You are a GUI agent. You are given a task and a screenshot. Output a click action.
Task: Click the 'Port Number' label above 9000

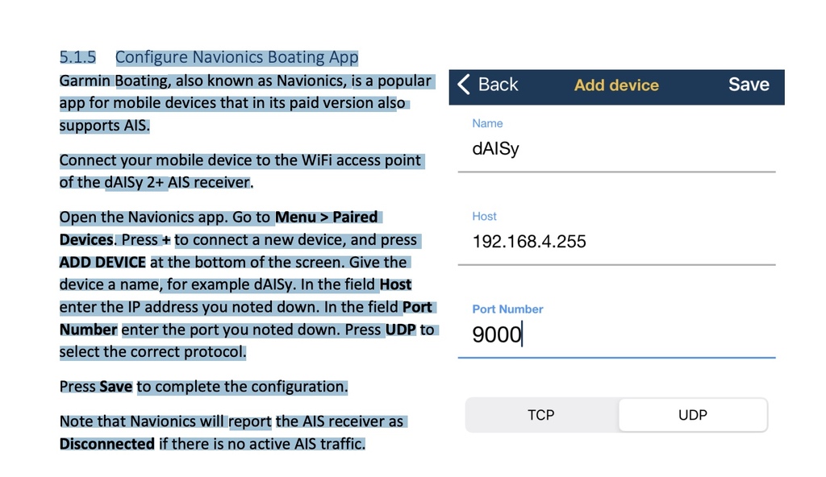507,309
